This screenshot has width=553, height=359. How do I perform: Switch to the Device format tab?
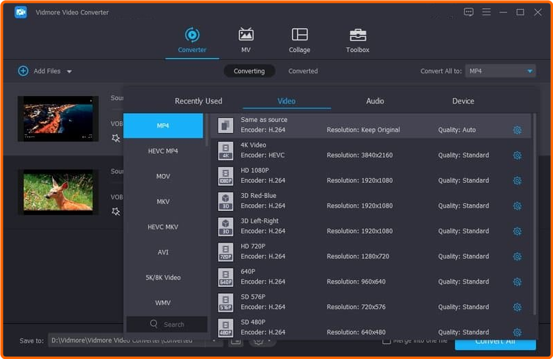[x=463, y=101]
